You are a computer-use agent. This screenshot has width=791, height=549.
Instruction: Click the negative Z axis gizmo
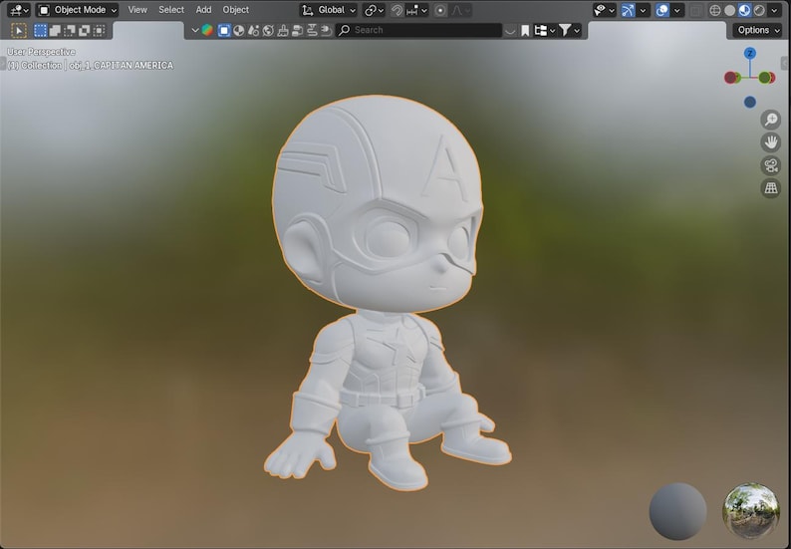pyautogui.click(x=750, y=102)
